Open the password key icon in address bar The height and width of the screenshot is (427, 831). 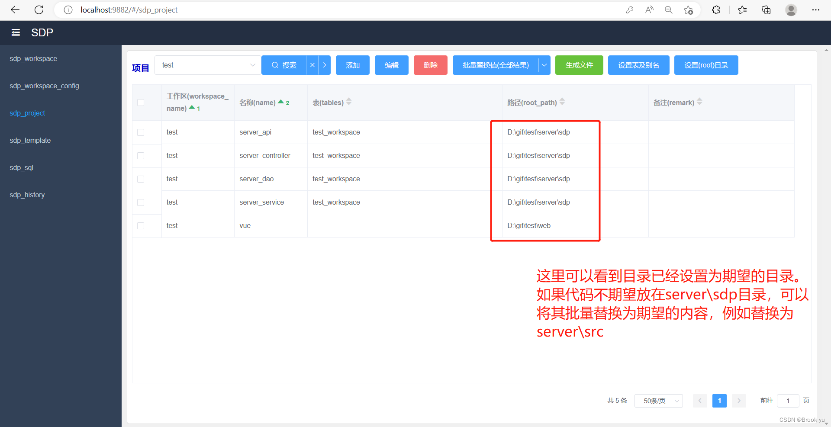630,10
